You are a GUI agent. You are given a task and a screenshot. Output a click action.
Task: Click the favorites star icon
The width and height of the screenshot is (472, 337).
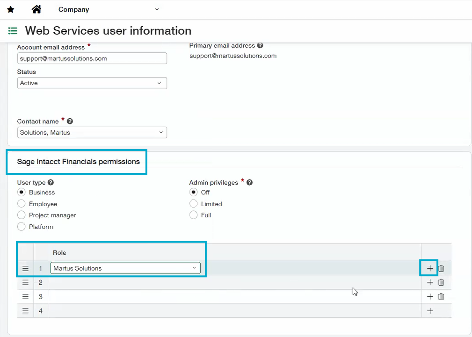pyautogui.click(x=11, y=10)
